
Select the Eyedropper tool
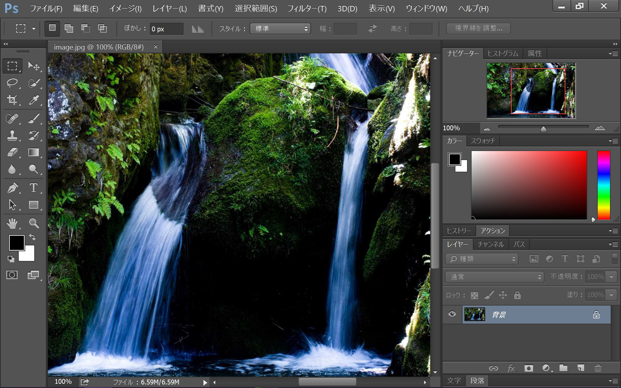coord(34,100)
